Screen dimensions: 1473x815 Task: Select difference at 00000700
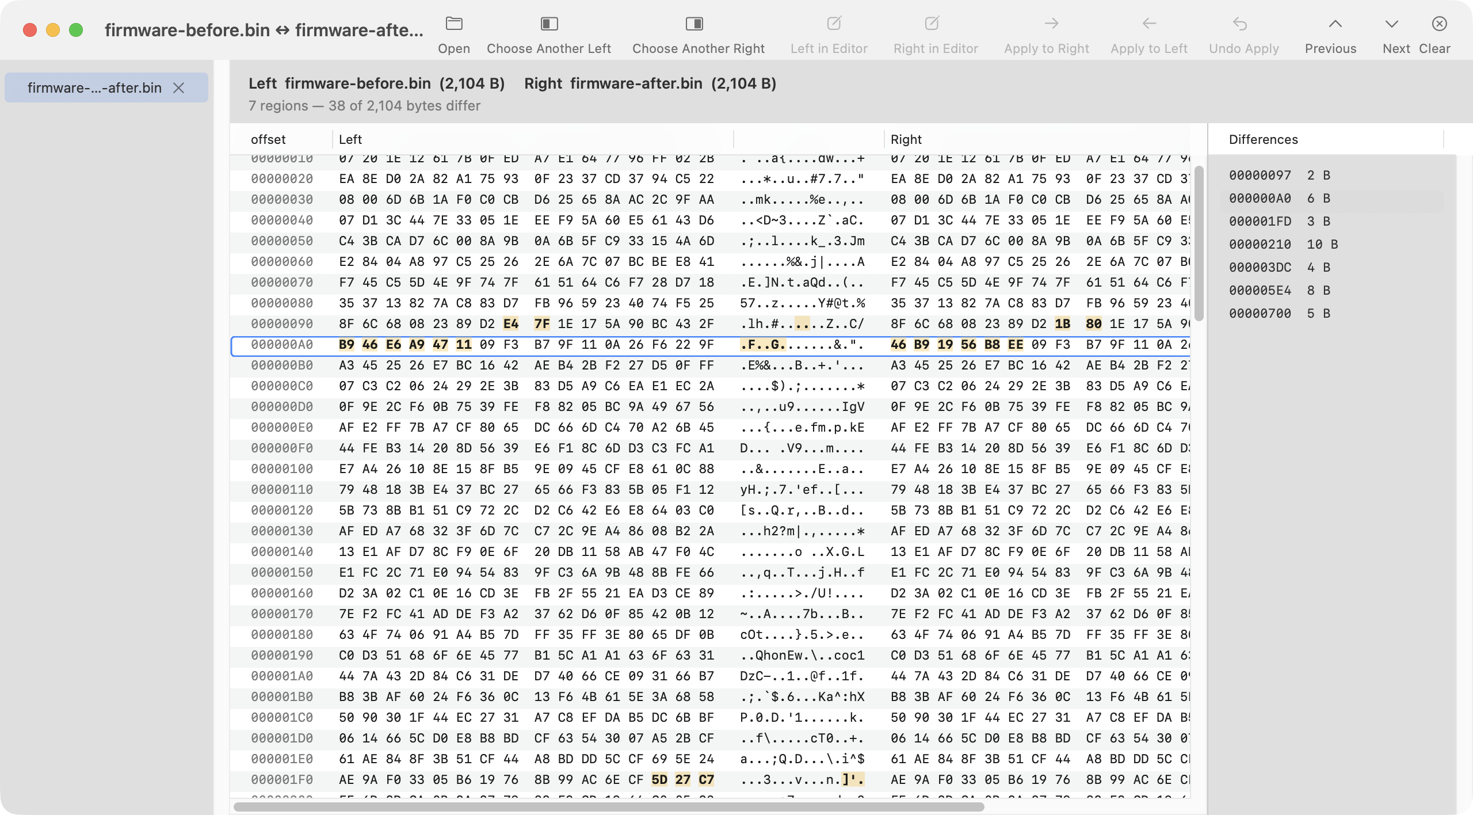pyautogui.click(x=1331, y=313)
